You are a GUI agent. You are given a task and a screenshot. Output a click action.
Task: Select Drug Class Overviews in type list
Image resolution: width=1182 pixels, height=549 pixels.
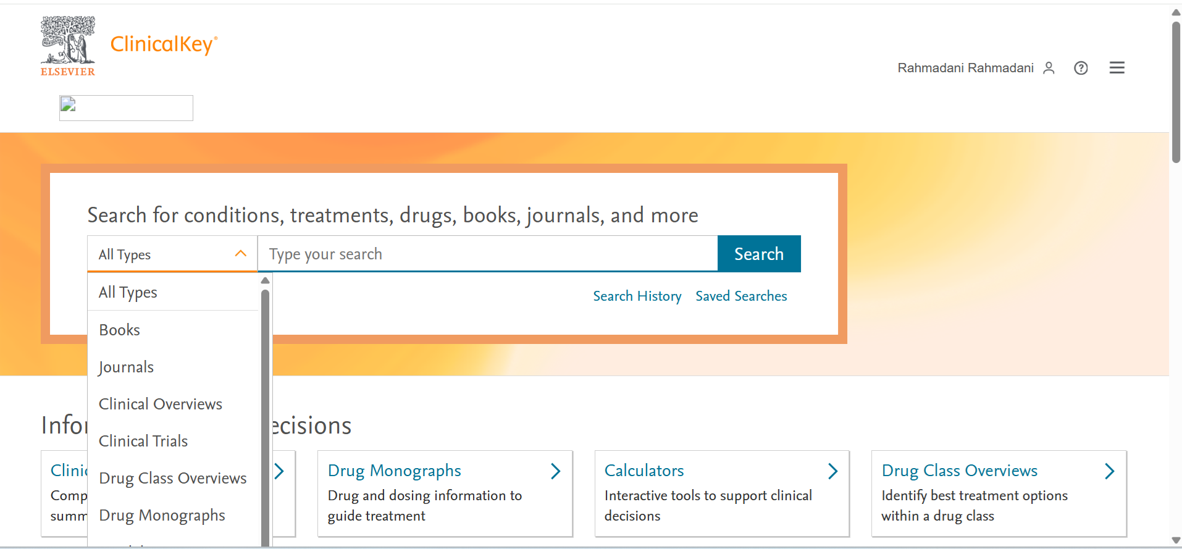click(x=173, y=478)
